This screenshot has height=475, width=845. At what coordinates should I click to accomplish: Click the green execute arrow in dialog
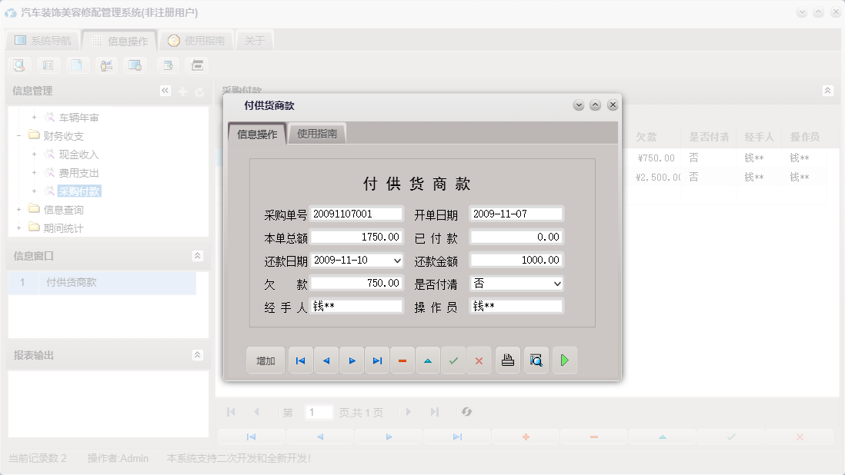[564, 360]
